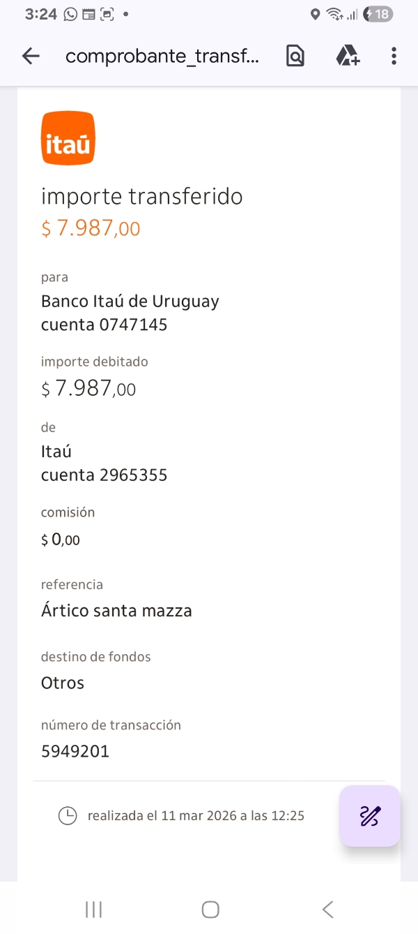This screenshot has height=934, width=418.
Task: Tap the clock icon beside the transaction date
Action: (68, 815)
